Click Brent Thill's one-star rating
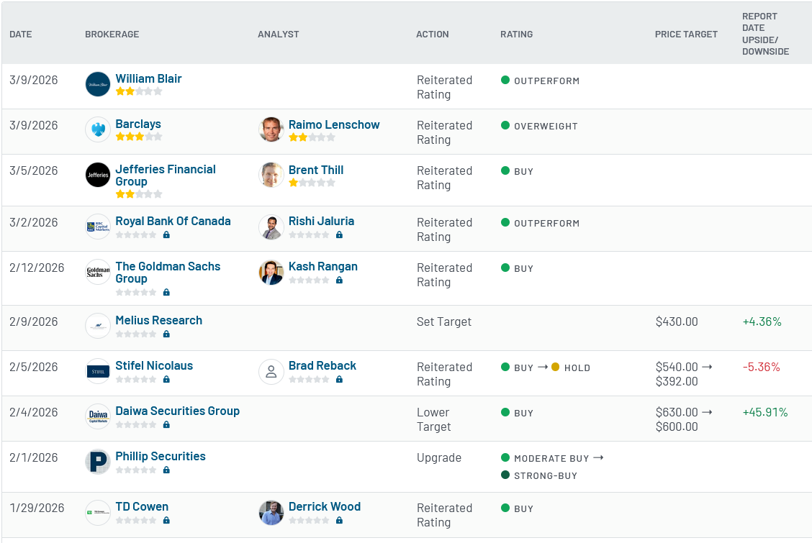Image resolution: width=812 pixels, height=543 pixels. tap(312, 183)
